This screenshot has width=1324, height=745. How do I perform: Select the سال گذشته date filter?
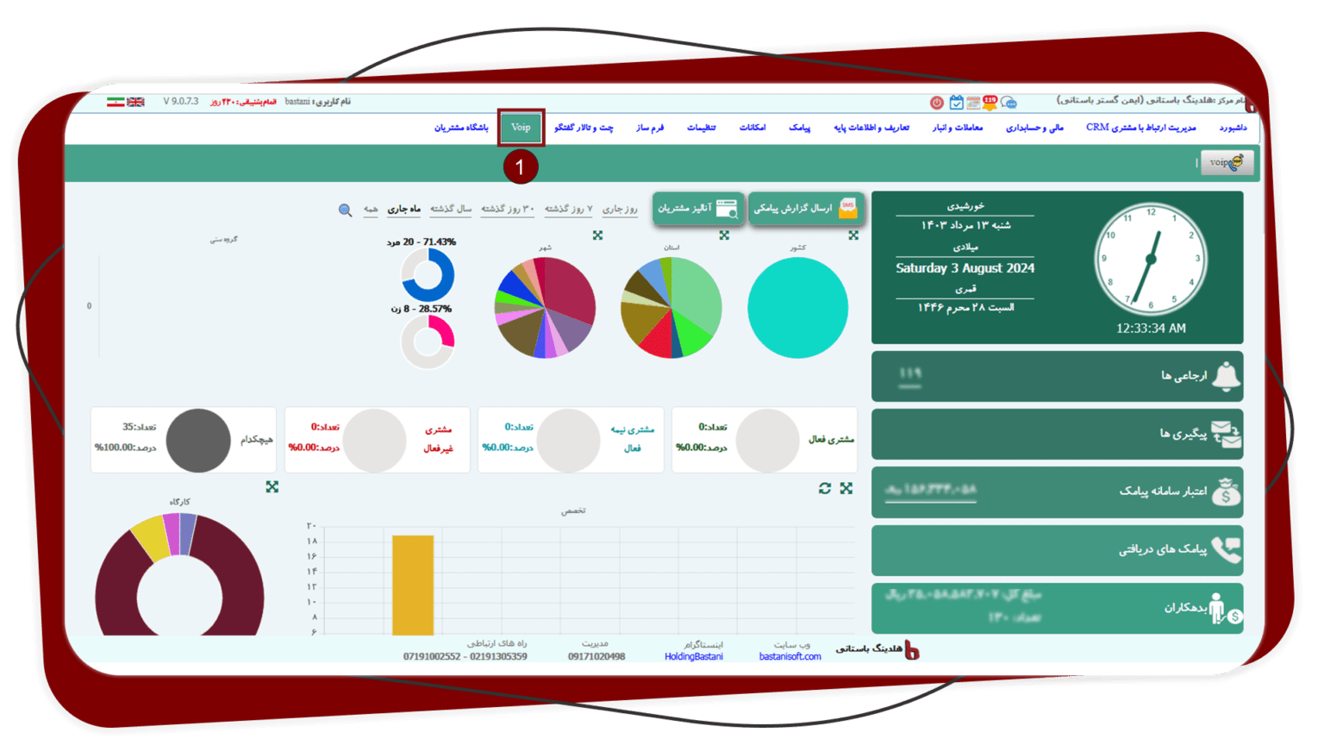click(x=450, y=209)
